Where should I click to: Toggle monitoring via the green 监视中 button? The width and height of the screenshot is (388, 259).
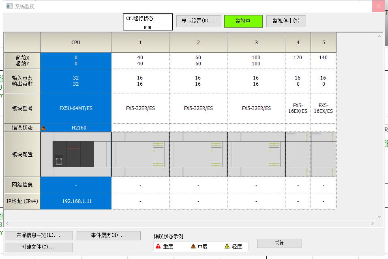pyautogui.click(x=242, y=21)
